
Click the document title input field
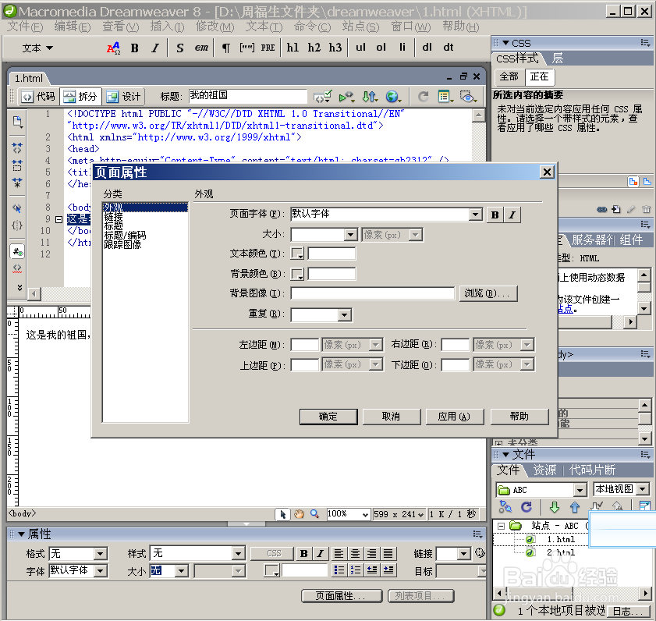point(247,96)
